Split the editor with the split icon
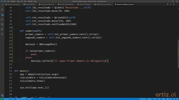179x100 pixels. point(174,4)
